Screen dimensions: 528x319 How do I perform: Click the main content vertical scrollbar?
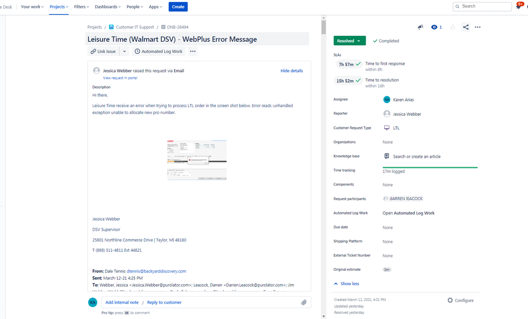[323, 27]
